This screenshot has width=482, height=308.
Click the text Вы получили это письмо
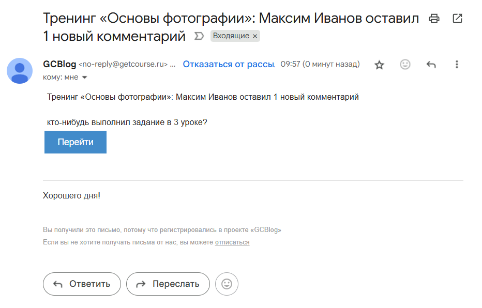tap(162, 229)
